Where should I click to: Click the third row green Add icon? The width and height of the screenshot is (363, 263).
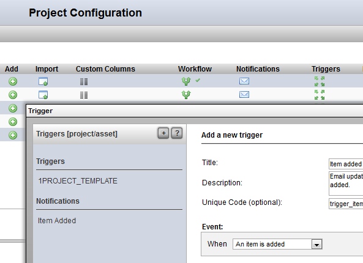pos(13,108)
